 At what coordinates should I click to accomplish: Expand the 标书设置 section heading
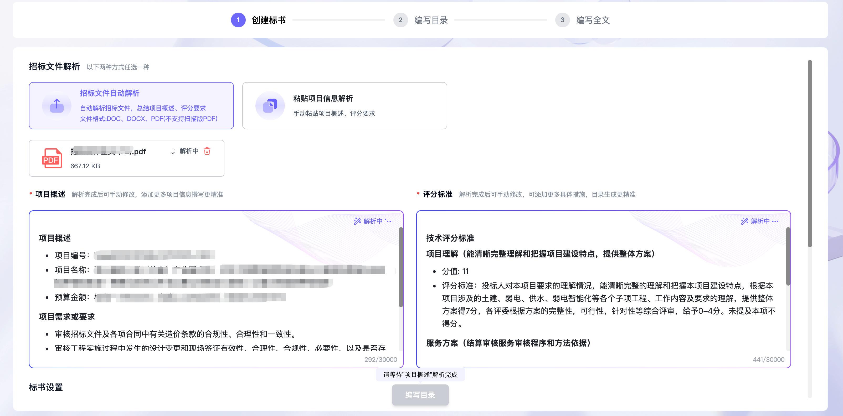(46, 388)
